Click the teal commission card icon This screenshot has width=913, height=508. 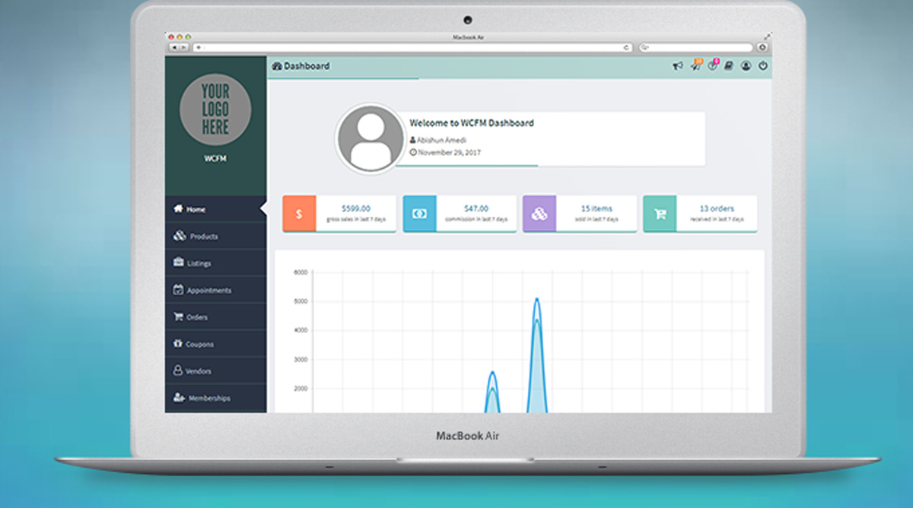(418, 214)
